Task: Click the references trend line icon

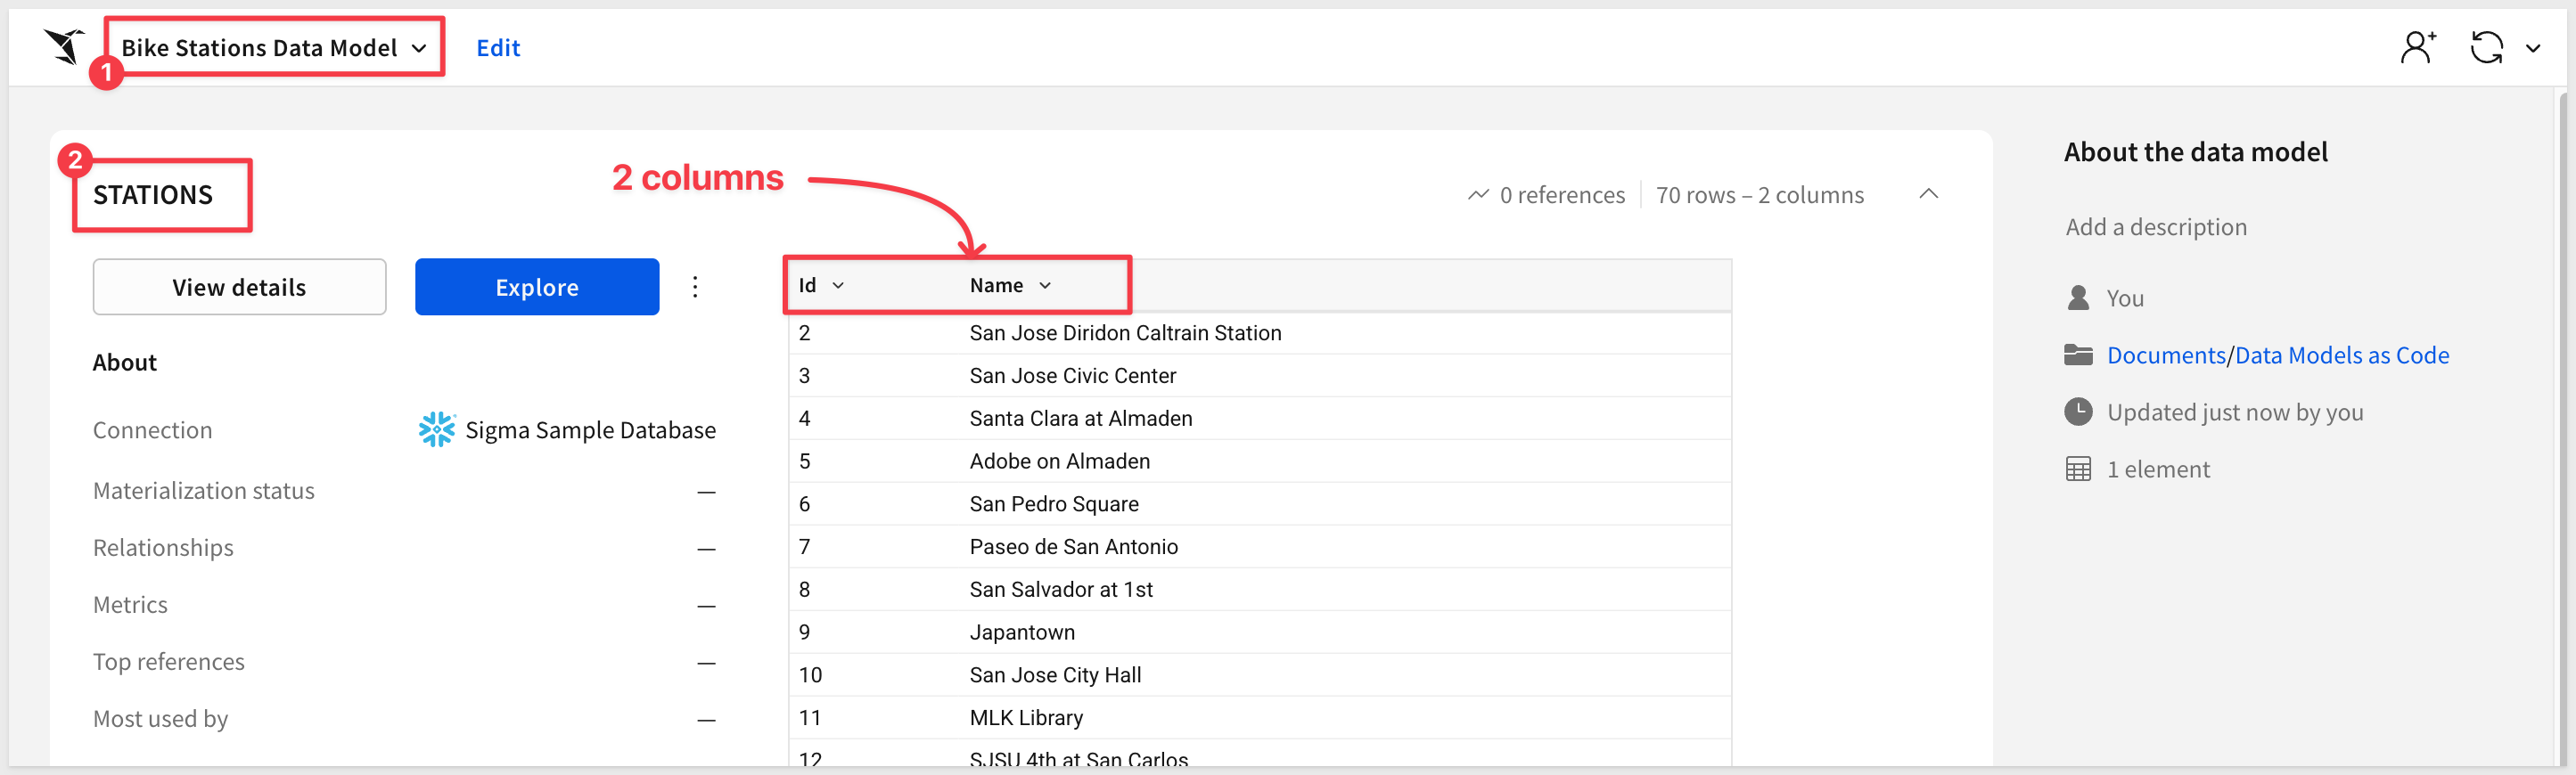Action: click(x=1477, y=195)
